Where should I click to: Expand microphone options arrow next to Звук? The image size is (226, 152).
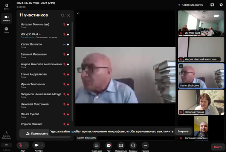(27, 145)
